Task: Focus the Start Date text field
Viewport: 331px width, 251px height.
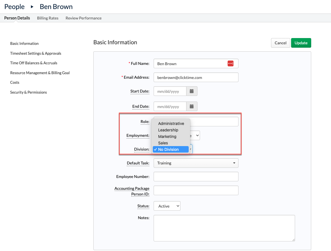Action: tap(170, 91)
